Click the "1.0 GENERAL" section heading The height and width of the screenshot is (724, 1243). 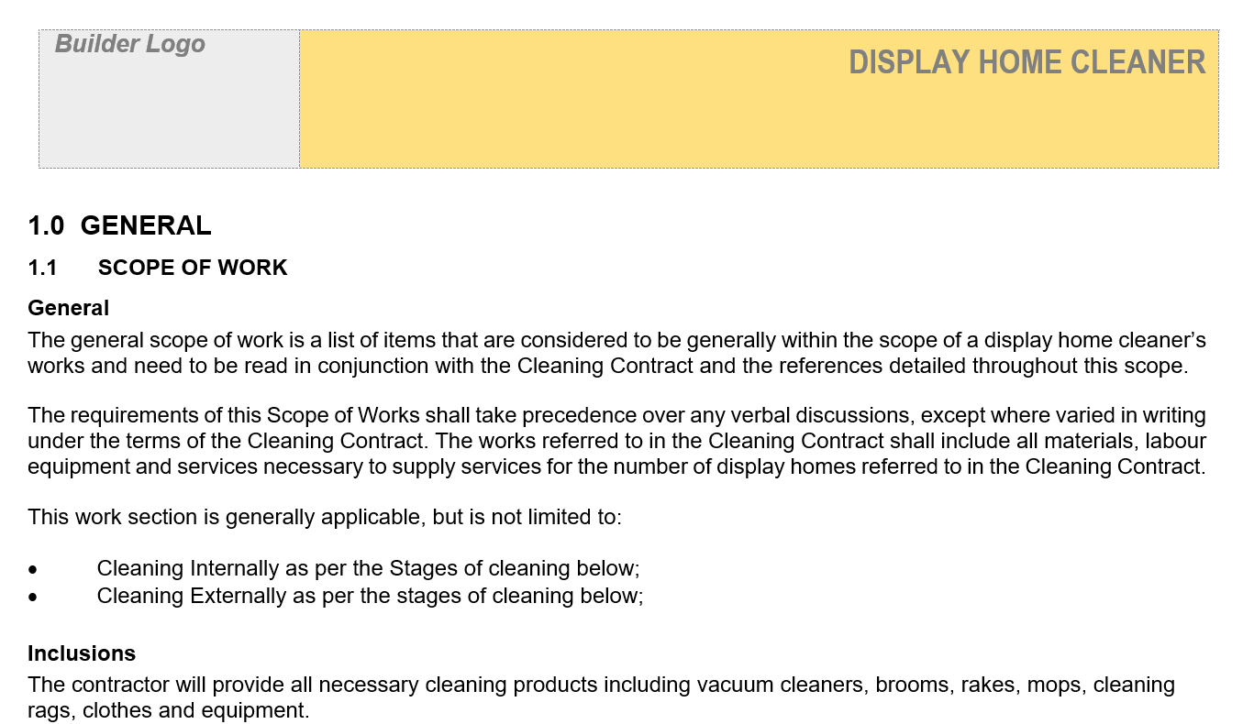(119, 225)
